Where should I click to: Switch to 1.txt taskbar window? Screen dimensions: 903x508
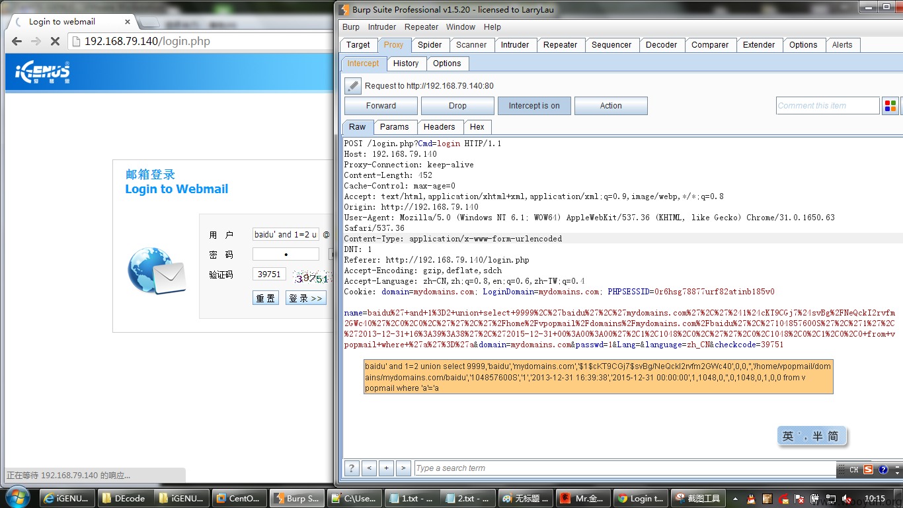coord(411,498)
